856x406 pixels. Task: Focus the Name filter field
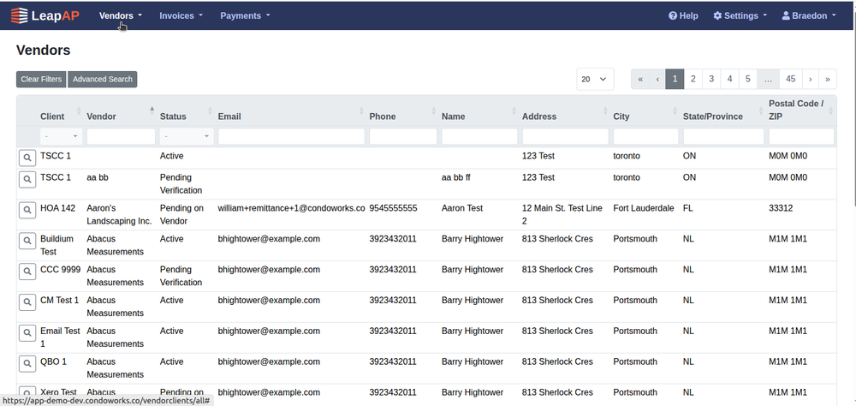pyautogui.click(x=479, y=136)
